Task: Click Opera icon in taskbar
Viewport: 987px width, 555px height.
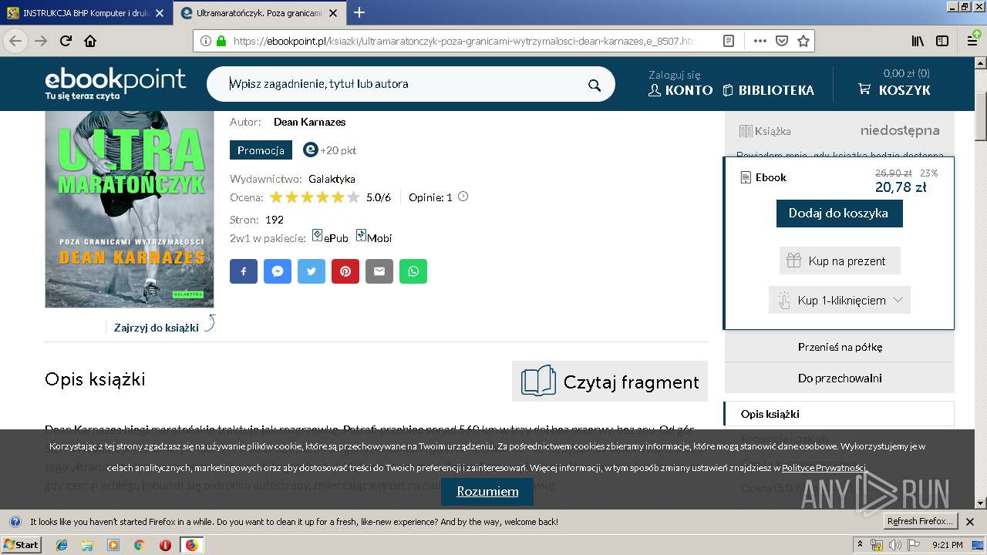Action: 165,545
